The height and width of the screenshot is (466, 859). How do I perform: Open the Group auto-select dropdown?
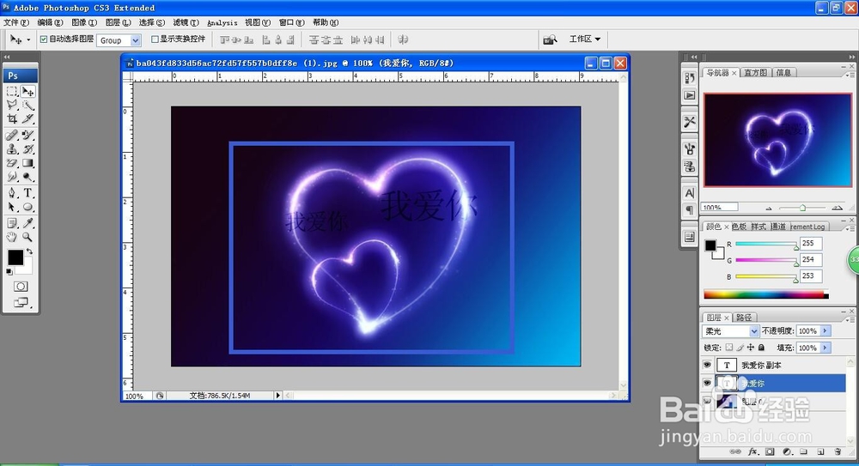point(136,40)
